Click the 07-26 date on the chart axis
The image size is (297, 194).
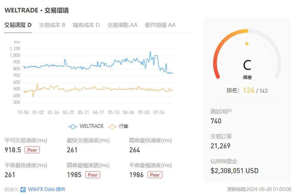(x=159, y=113)
